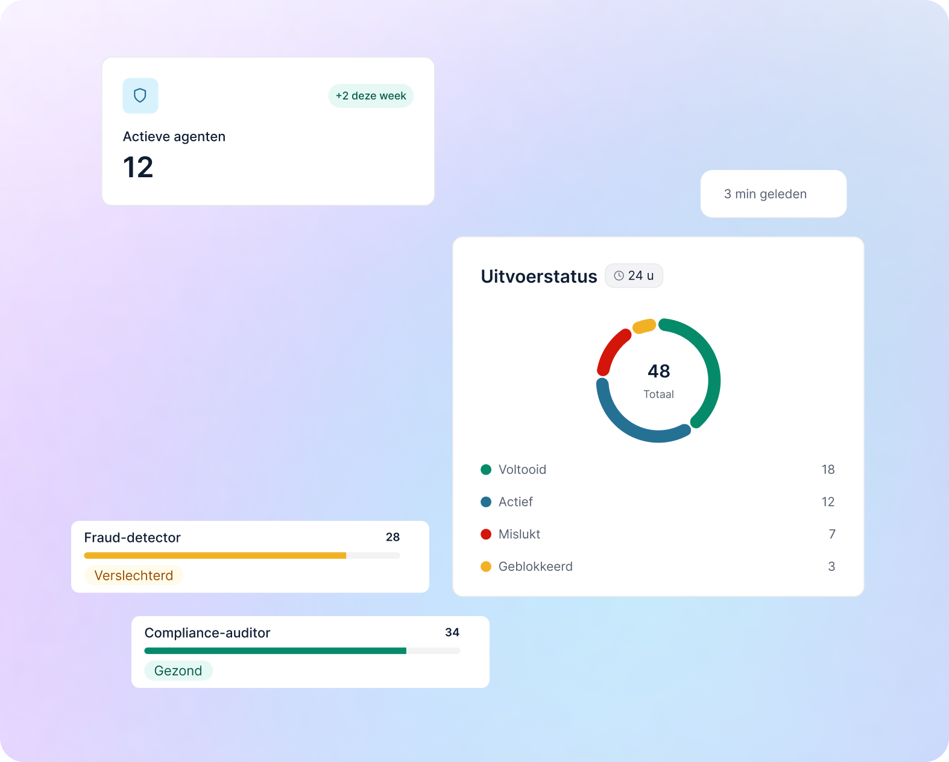Select the red Mislukt legend dot
The image size is (949, 762).
pos(486,534)
